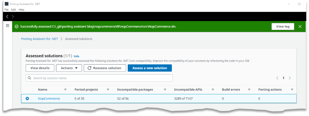Image resolution: width=309 pixels, height=116 pixels.
Task: Sort by Name column arrow
Action: 65,90
